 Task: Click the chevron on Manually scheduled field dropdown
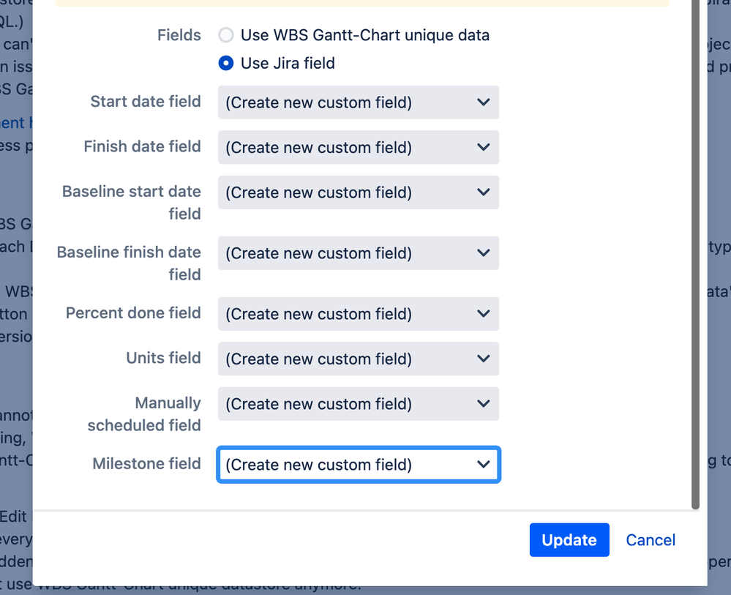click(483, 403)
